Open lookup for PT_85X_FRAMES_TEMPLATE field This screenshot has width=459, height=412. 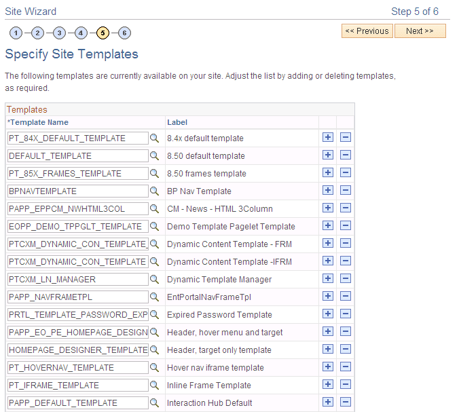pyautogui.click(x=154, y=173)
